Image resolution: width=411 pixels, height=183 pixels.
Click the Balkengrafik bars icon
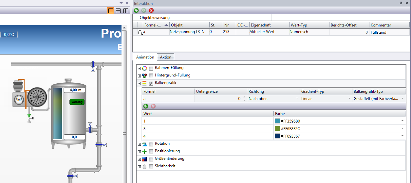click(144, 83)
